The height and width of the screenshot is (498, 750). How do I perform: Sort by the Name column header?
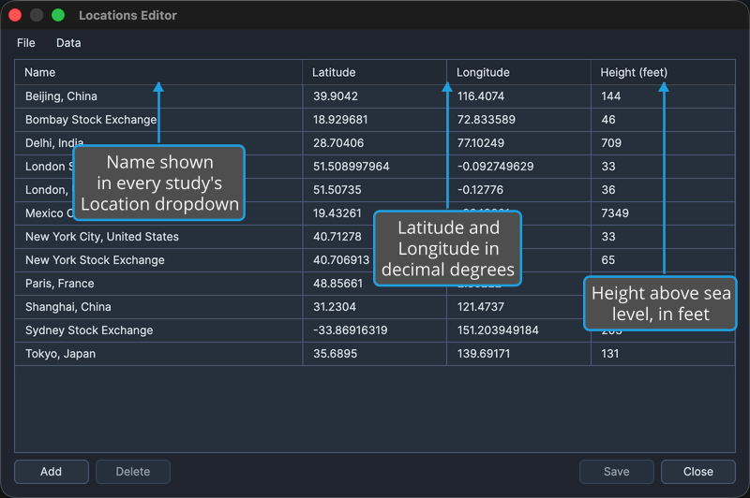(158, 72)
